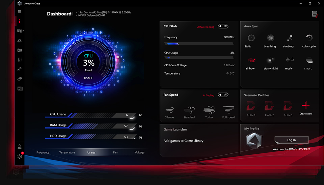Click the Dashboard page title

tap(59, 14)
